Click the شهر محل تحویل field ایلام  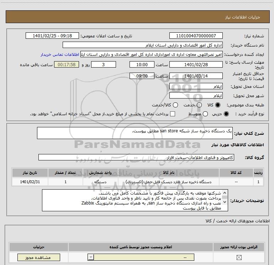196,96
